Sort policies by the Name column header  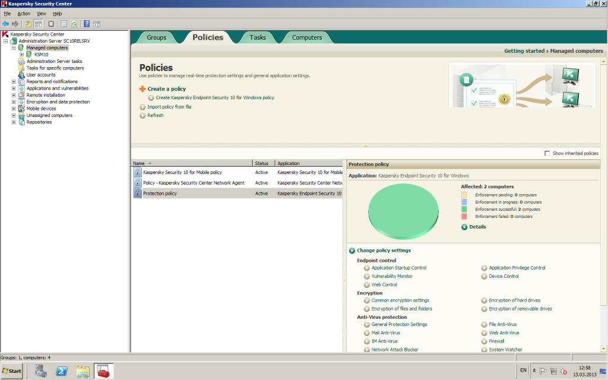[192, 163]
